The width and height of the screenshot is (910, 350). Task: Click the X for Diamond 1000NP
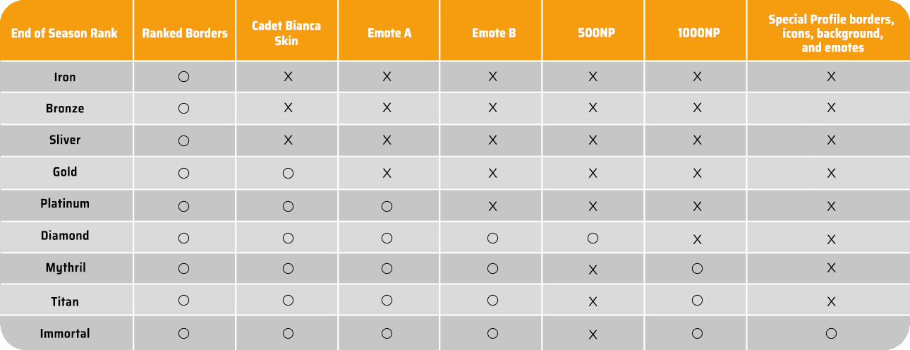(x=697, y=239)
